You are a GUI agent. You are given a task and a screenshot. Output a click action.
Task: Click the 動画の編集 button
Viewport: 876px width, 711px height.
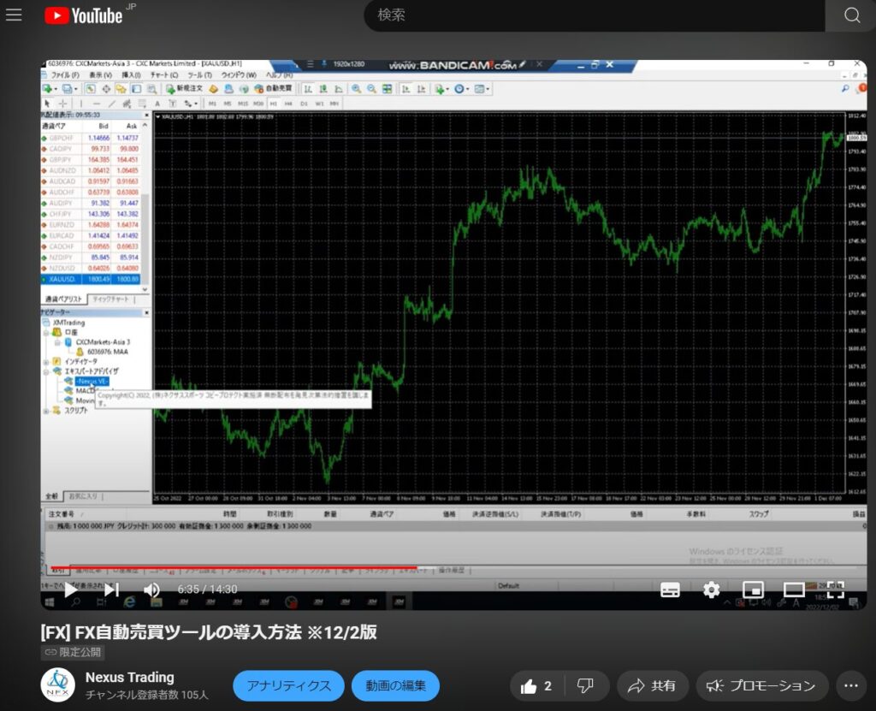[x=395, y=685]
